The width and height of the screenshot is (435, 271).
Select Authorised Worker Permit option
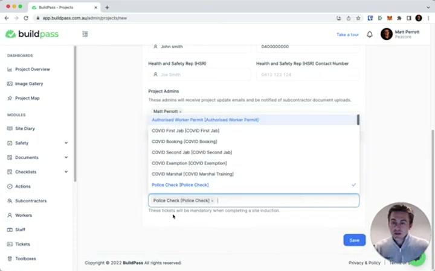pyautogui.click(x=253, y=120)
